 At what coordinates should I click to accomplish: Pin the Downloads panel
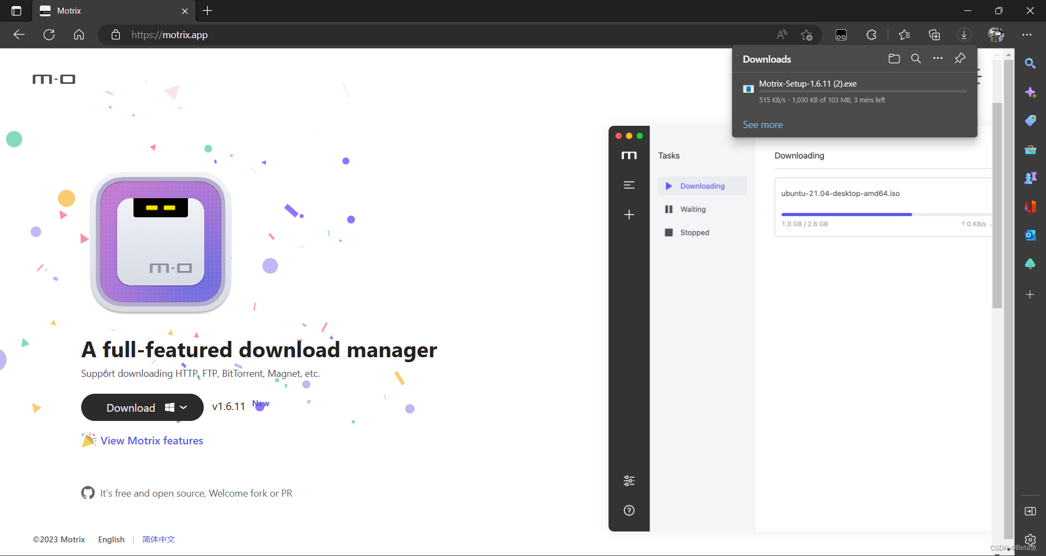[x=960, y=58]
